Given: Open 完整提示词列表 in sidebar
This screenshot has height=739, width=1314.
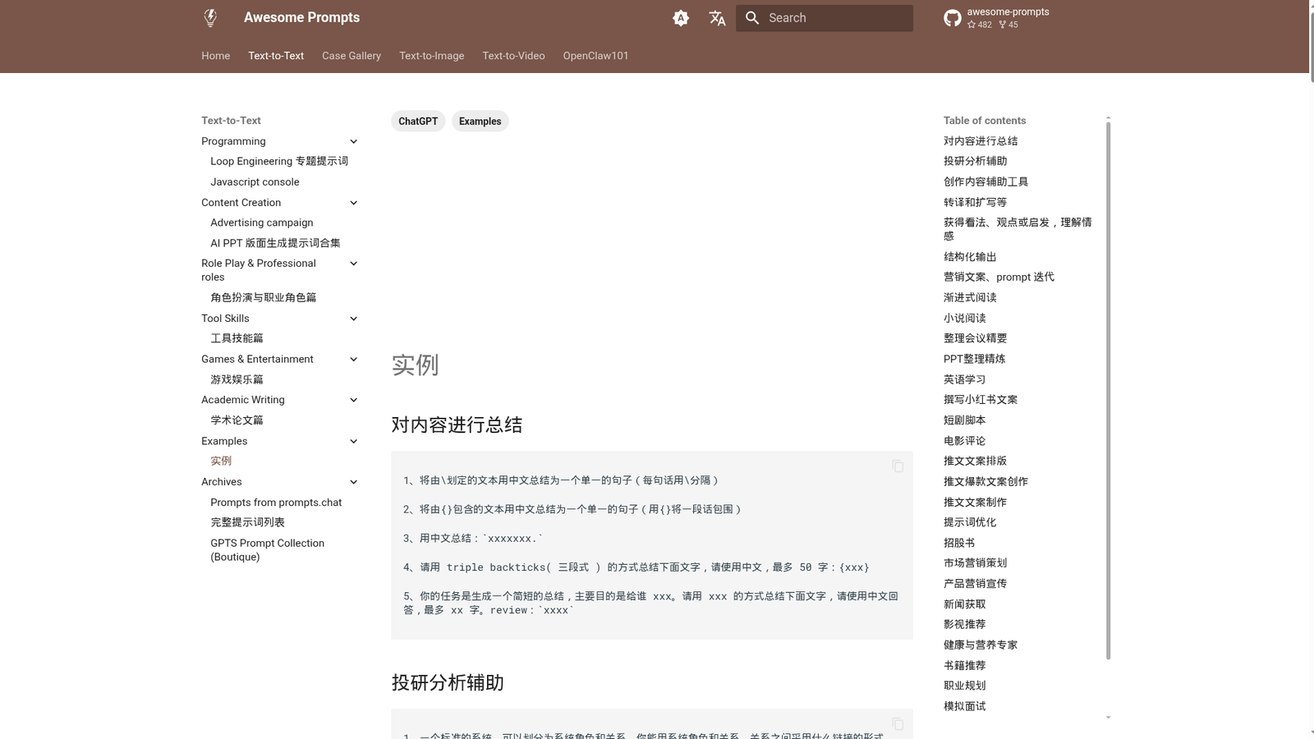Looking at the screenshot, I should coord(247,522).
